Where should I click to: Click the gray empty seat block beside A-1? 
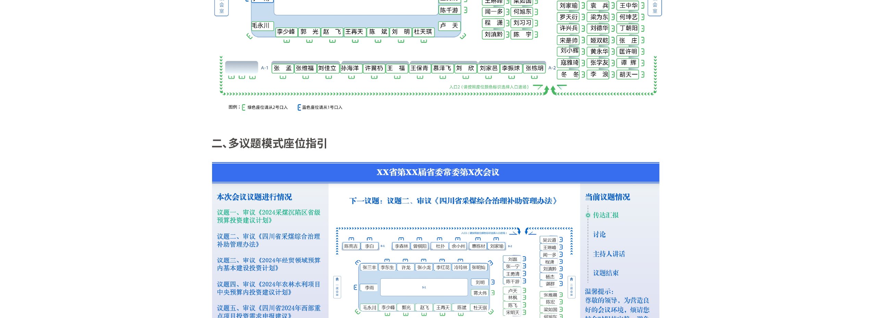point(242,67)
